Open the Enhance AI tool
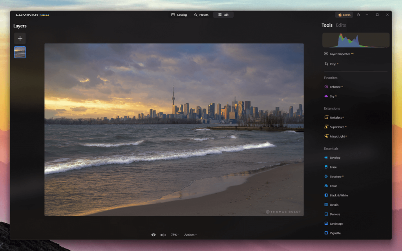 click(335, 87)
